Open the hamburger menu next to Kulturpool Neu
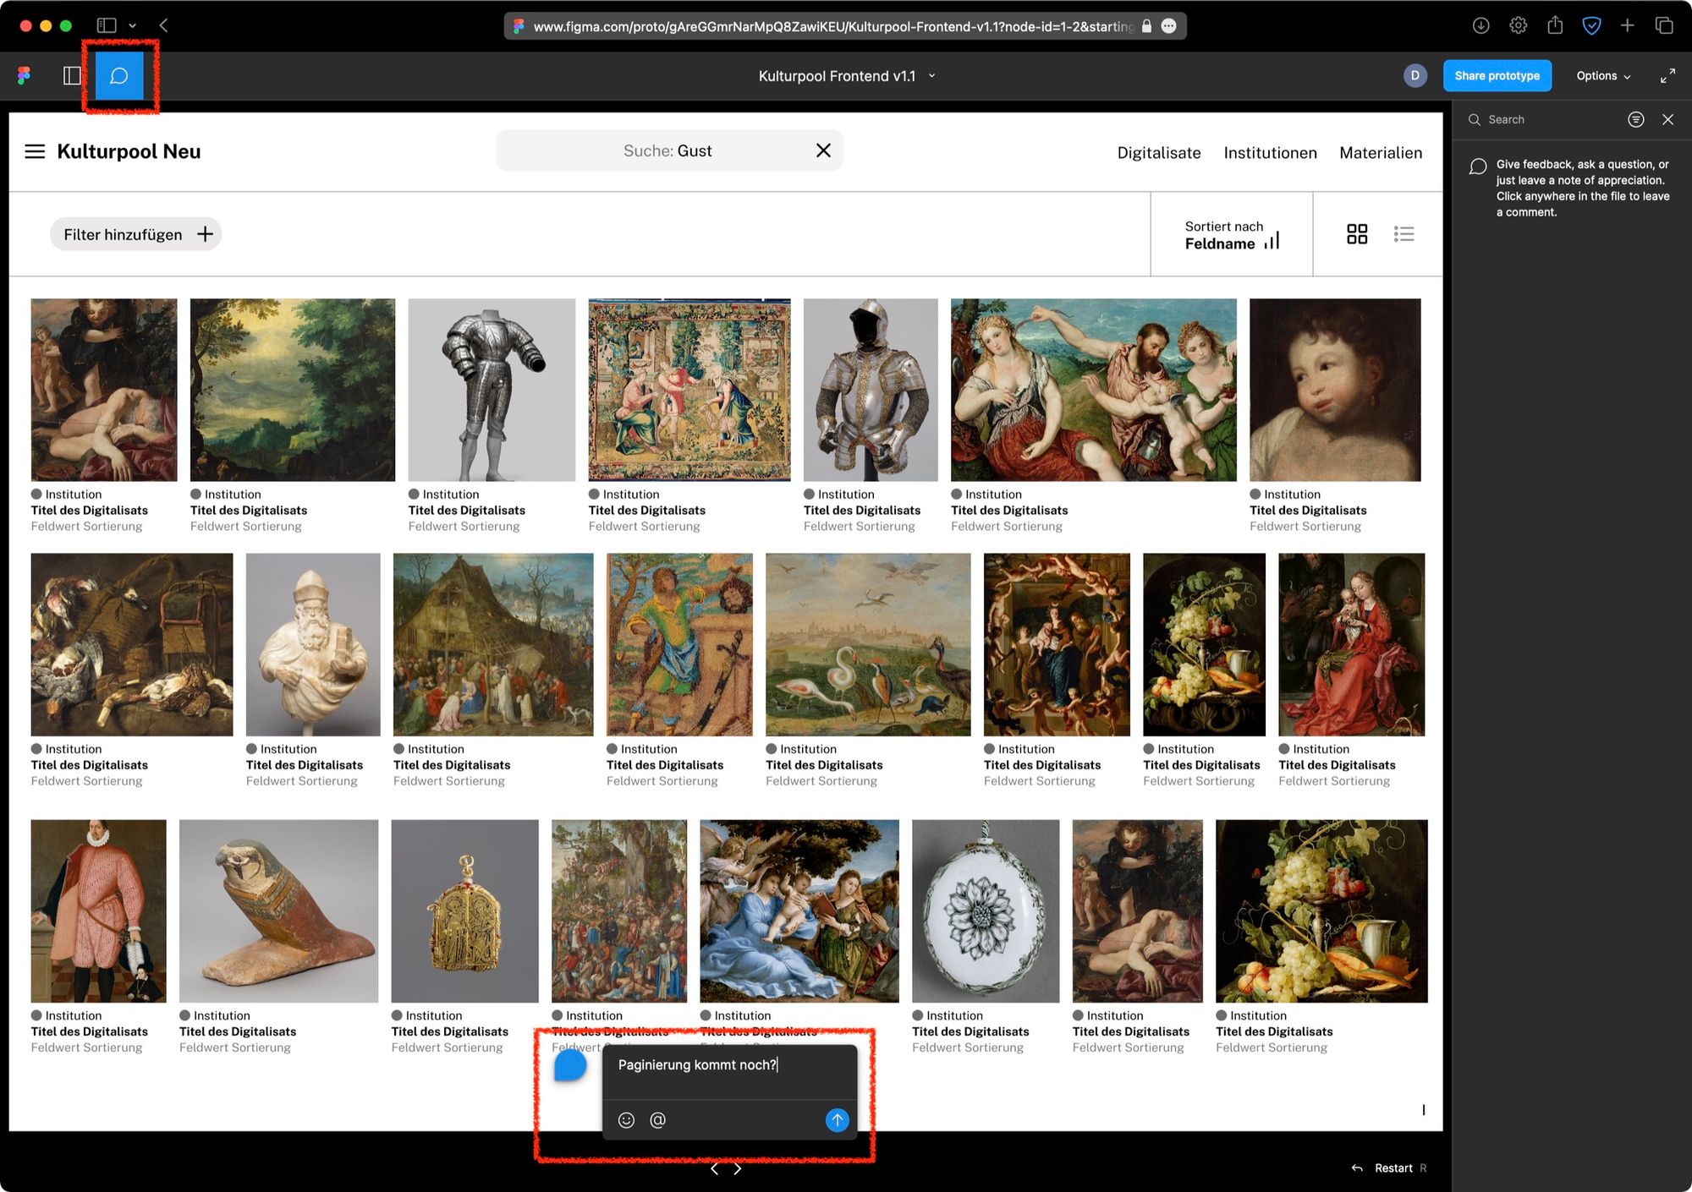 (x=35, y=151)
